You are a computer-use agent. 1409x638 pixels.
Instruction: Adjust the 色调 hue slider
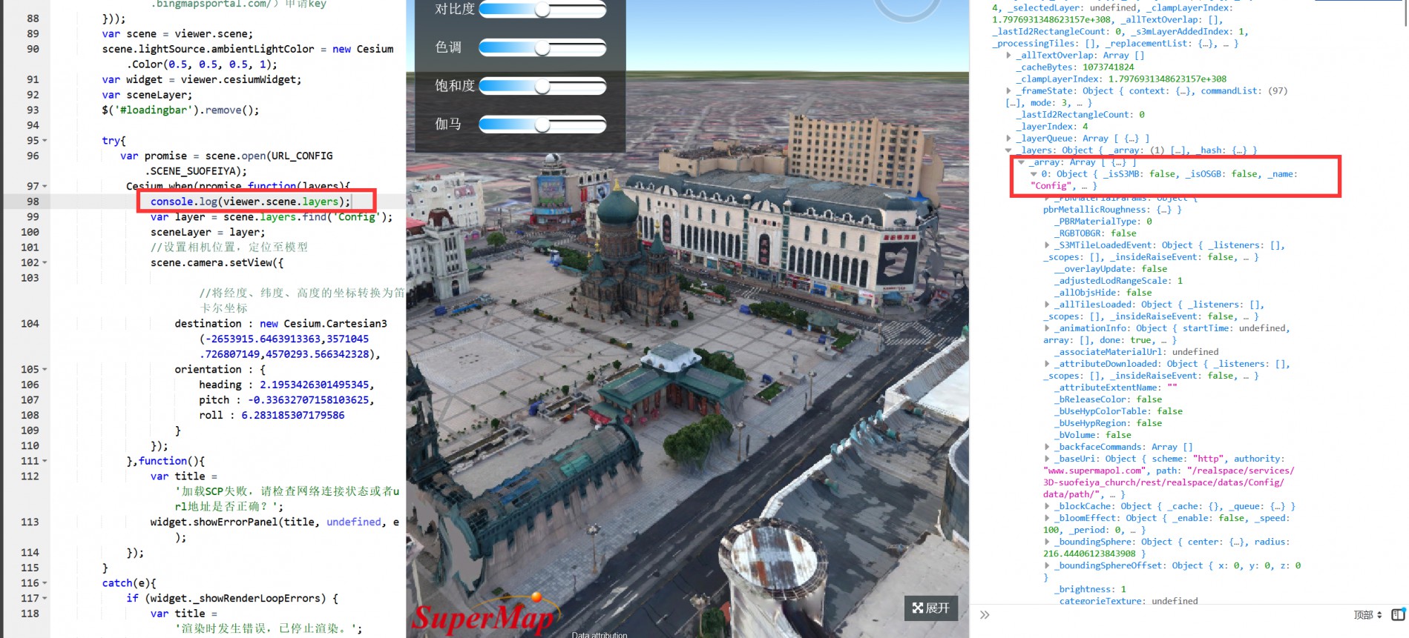pyautogui.click(x=542, y=48)
